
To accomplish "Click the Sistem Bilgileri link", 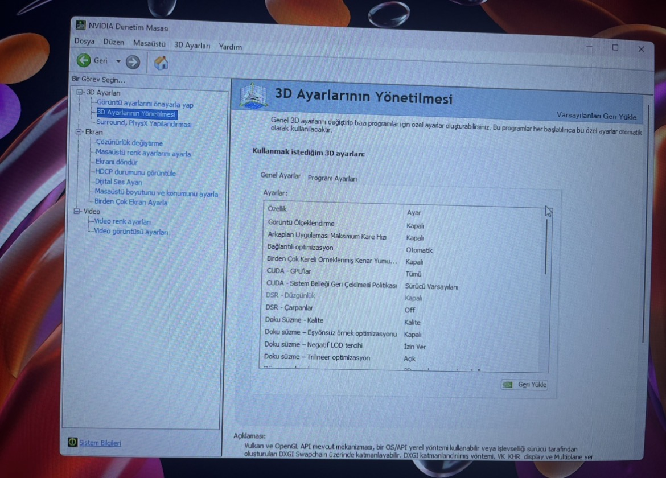I will coord(100,443).
